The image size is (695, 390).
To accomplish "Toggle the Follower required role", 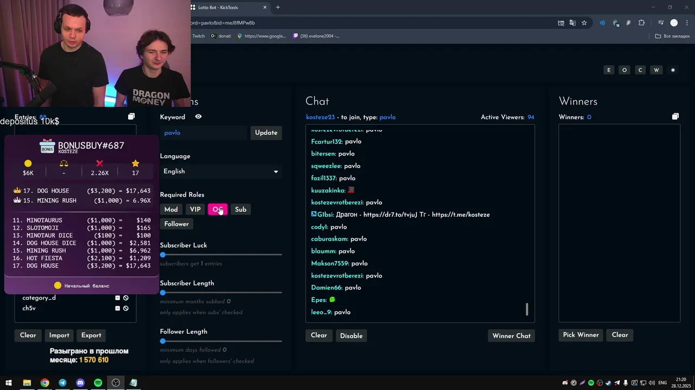I will pyautogui.click(x=176, y=224).
